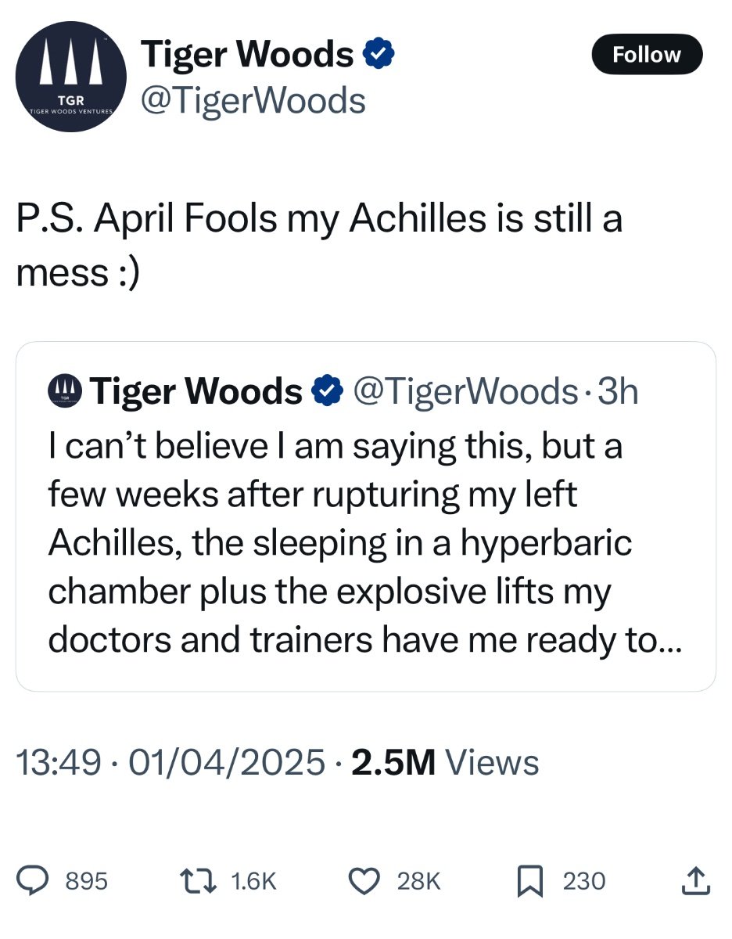Open the @TigerWoods handle under name
This screenshot has height=939, width=732.
tap(253, 101)
